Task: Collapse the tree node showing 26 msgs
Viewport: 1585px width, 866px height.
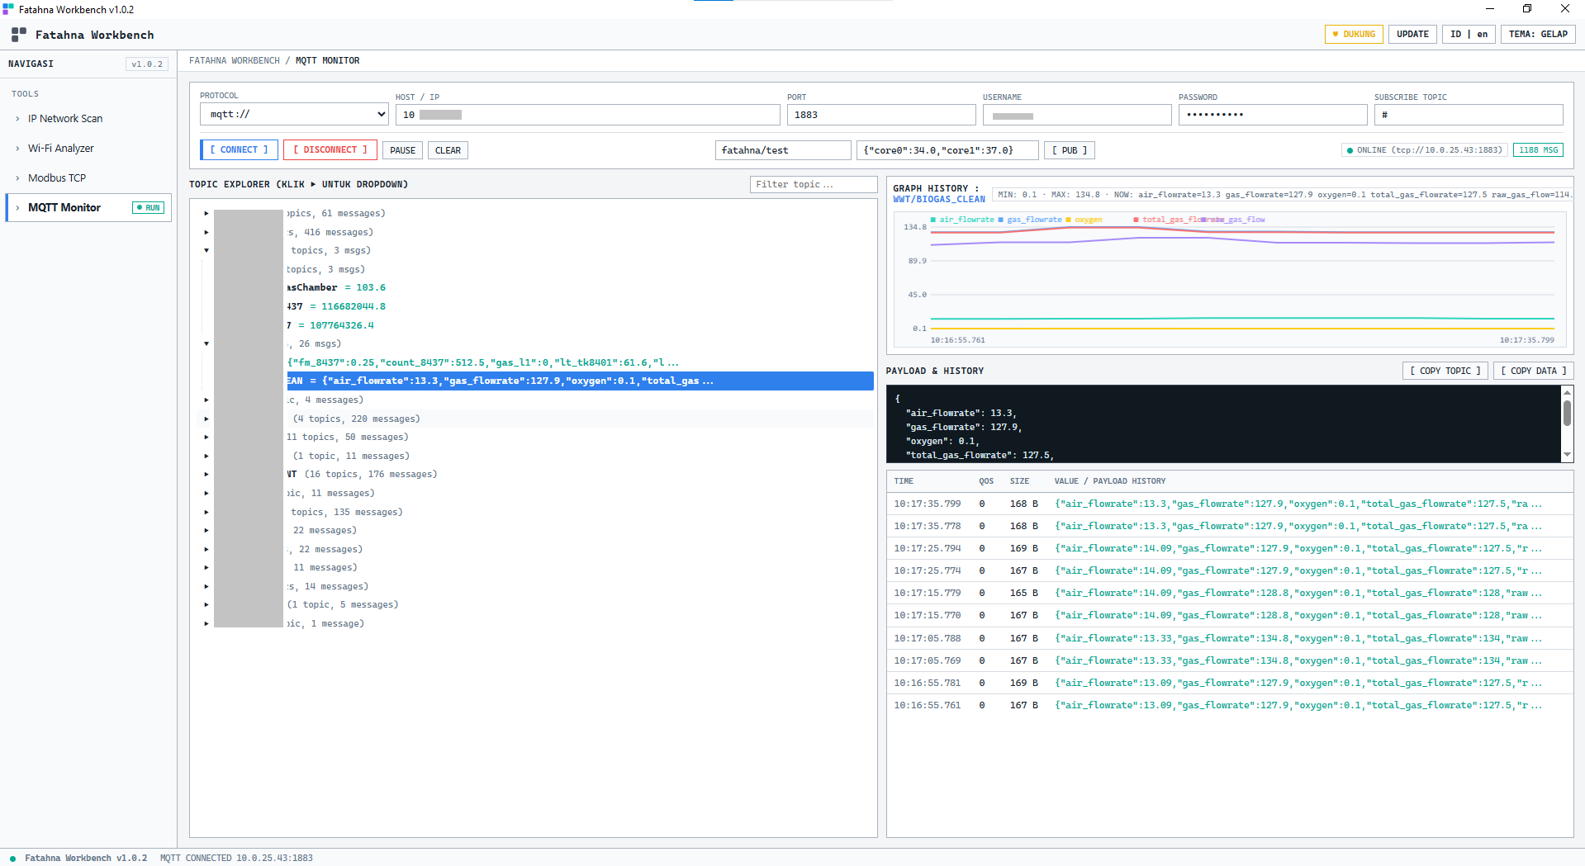Action: tap(206, 344)
